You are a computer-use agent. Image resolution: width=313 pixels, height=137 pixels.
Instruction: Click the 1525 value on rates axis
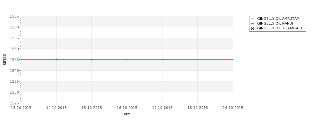(x=14, y=103)
